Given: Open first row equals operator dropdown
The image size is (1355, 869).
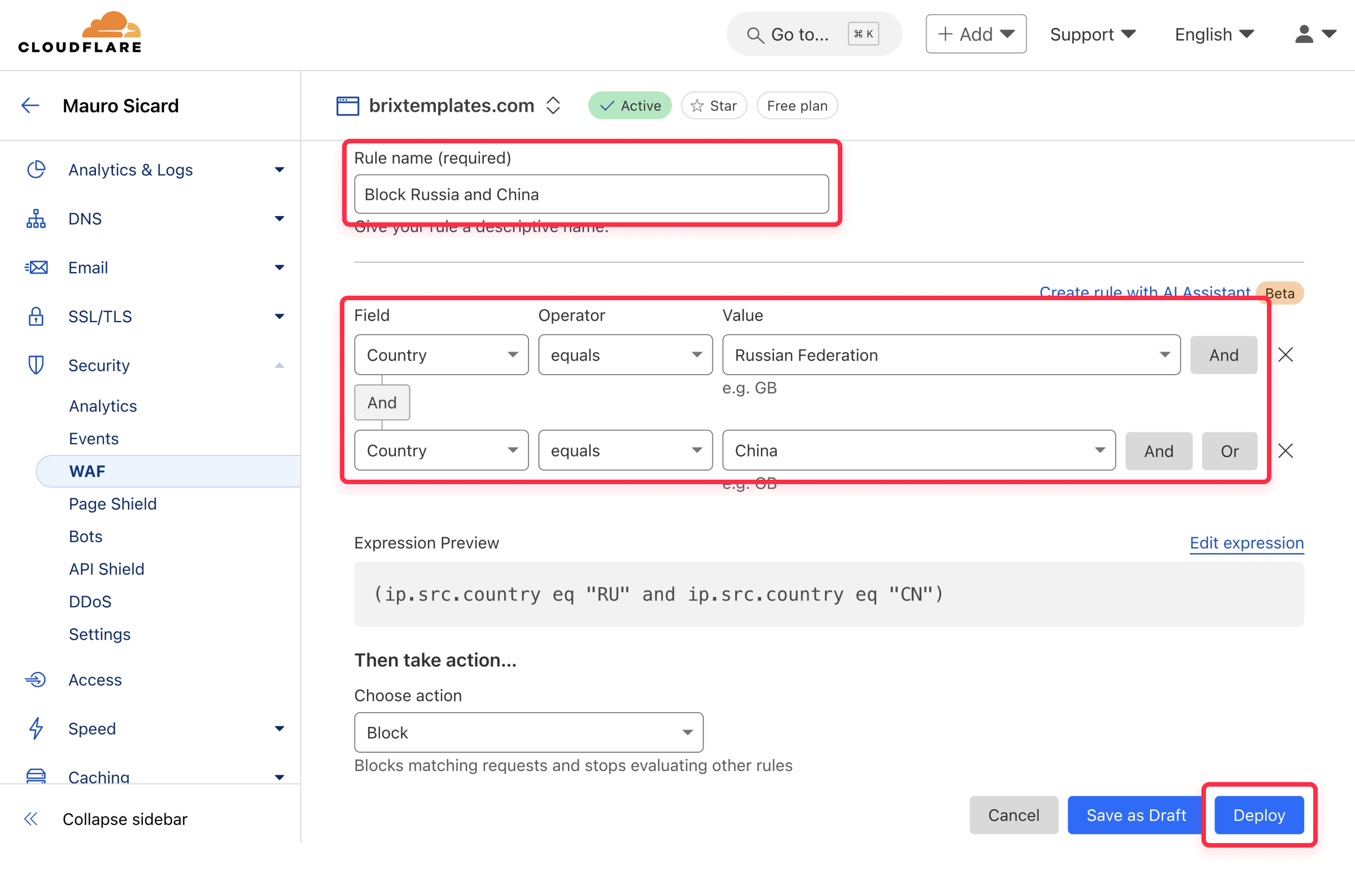Looking at the screenshot, I should pos(626,354).
